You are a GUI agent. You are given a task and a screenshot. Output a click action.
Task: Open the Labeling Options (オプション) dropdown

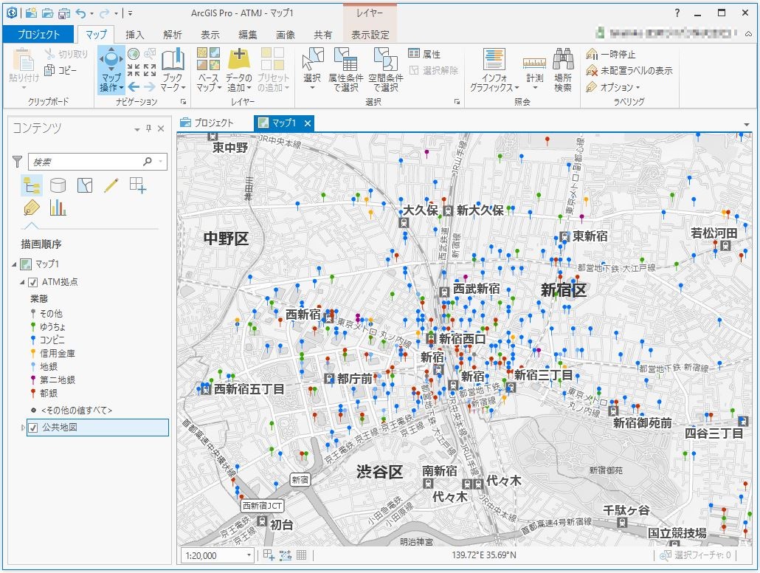click(x=612, y=87)
